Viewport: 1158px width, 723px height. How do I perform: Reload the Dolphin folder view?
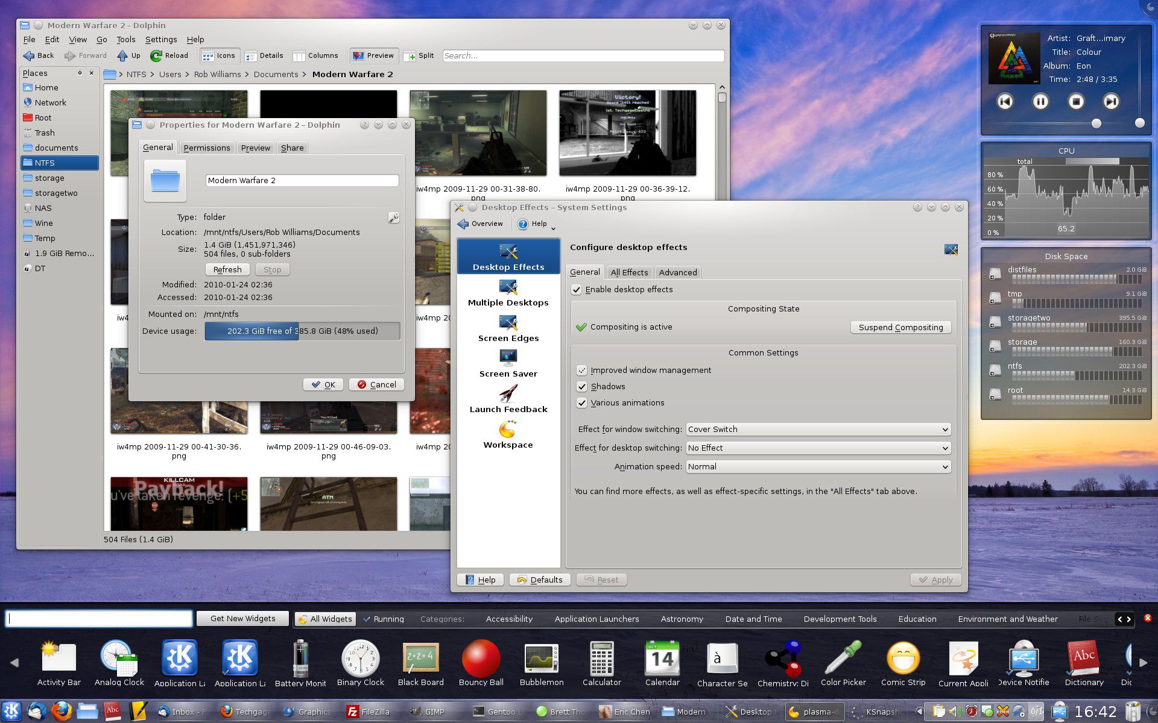point(169,55)
